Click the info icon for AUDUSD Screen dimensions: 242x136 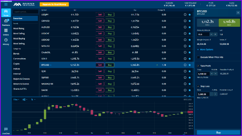coord(185,27)
